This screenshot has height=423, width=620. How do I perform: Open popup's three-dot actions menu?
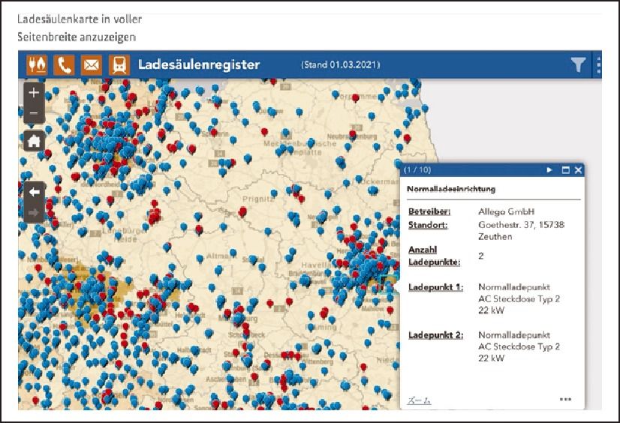coord(565,399)
